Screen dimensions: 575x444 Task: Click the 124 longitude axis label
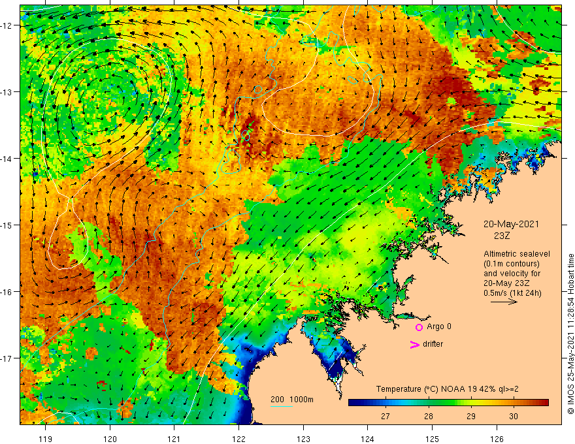(368, 439)
